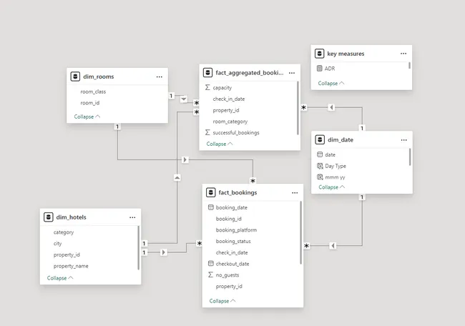Select the booking_status field
This screenshot has height=326, width=465.
tap(233, 241)
